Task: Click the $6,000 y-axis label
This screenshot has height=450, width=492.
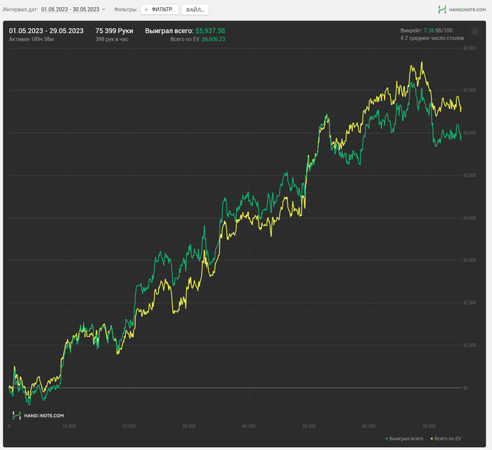Action: [x=470, y=133]
